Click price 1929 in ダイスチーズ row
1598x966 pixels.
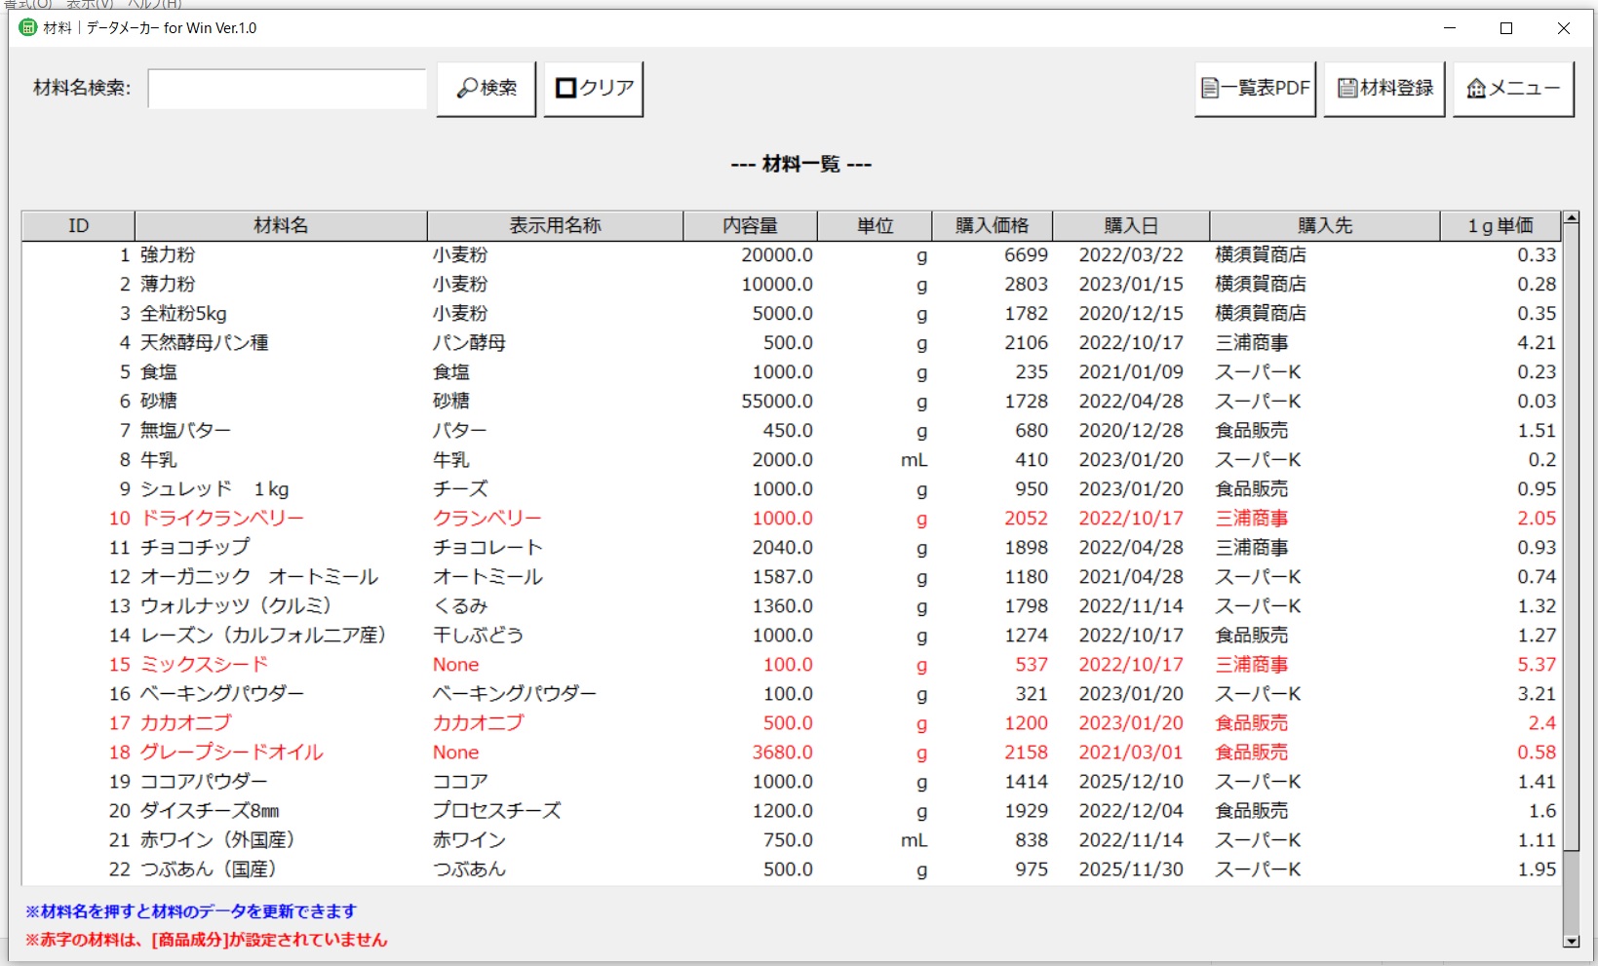click(x=1027, y=811)
